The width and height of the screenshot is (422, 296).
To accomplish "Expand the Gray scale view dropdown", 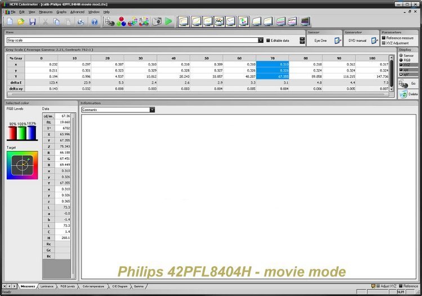I will pyautogui.click(x=261, y=41).
